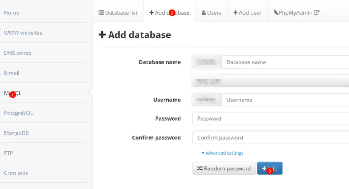The height and width of the screenshot is (189, 349).
Task: Navigate to DNS zones
Action: [x=18, y=53]
